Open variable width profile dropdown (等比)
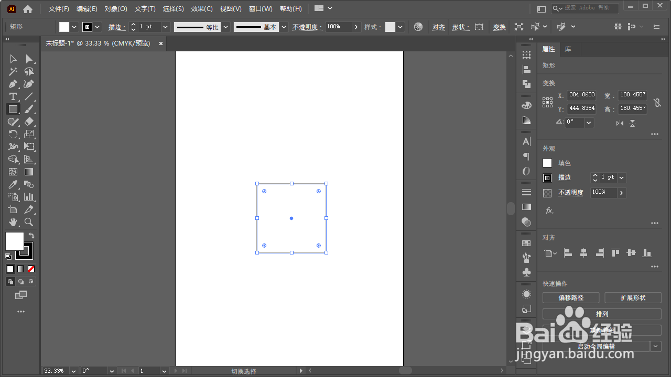The width and height of the screenshot is (671, 377). pos(225,27)
